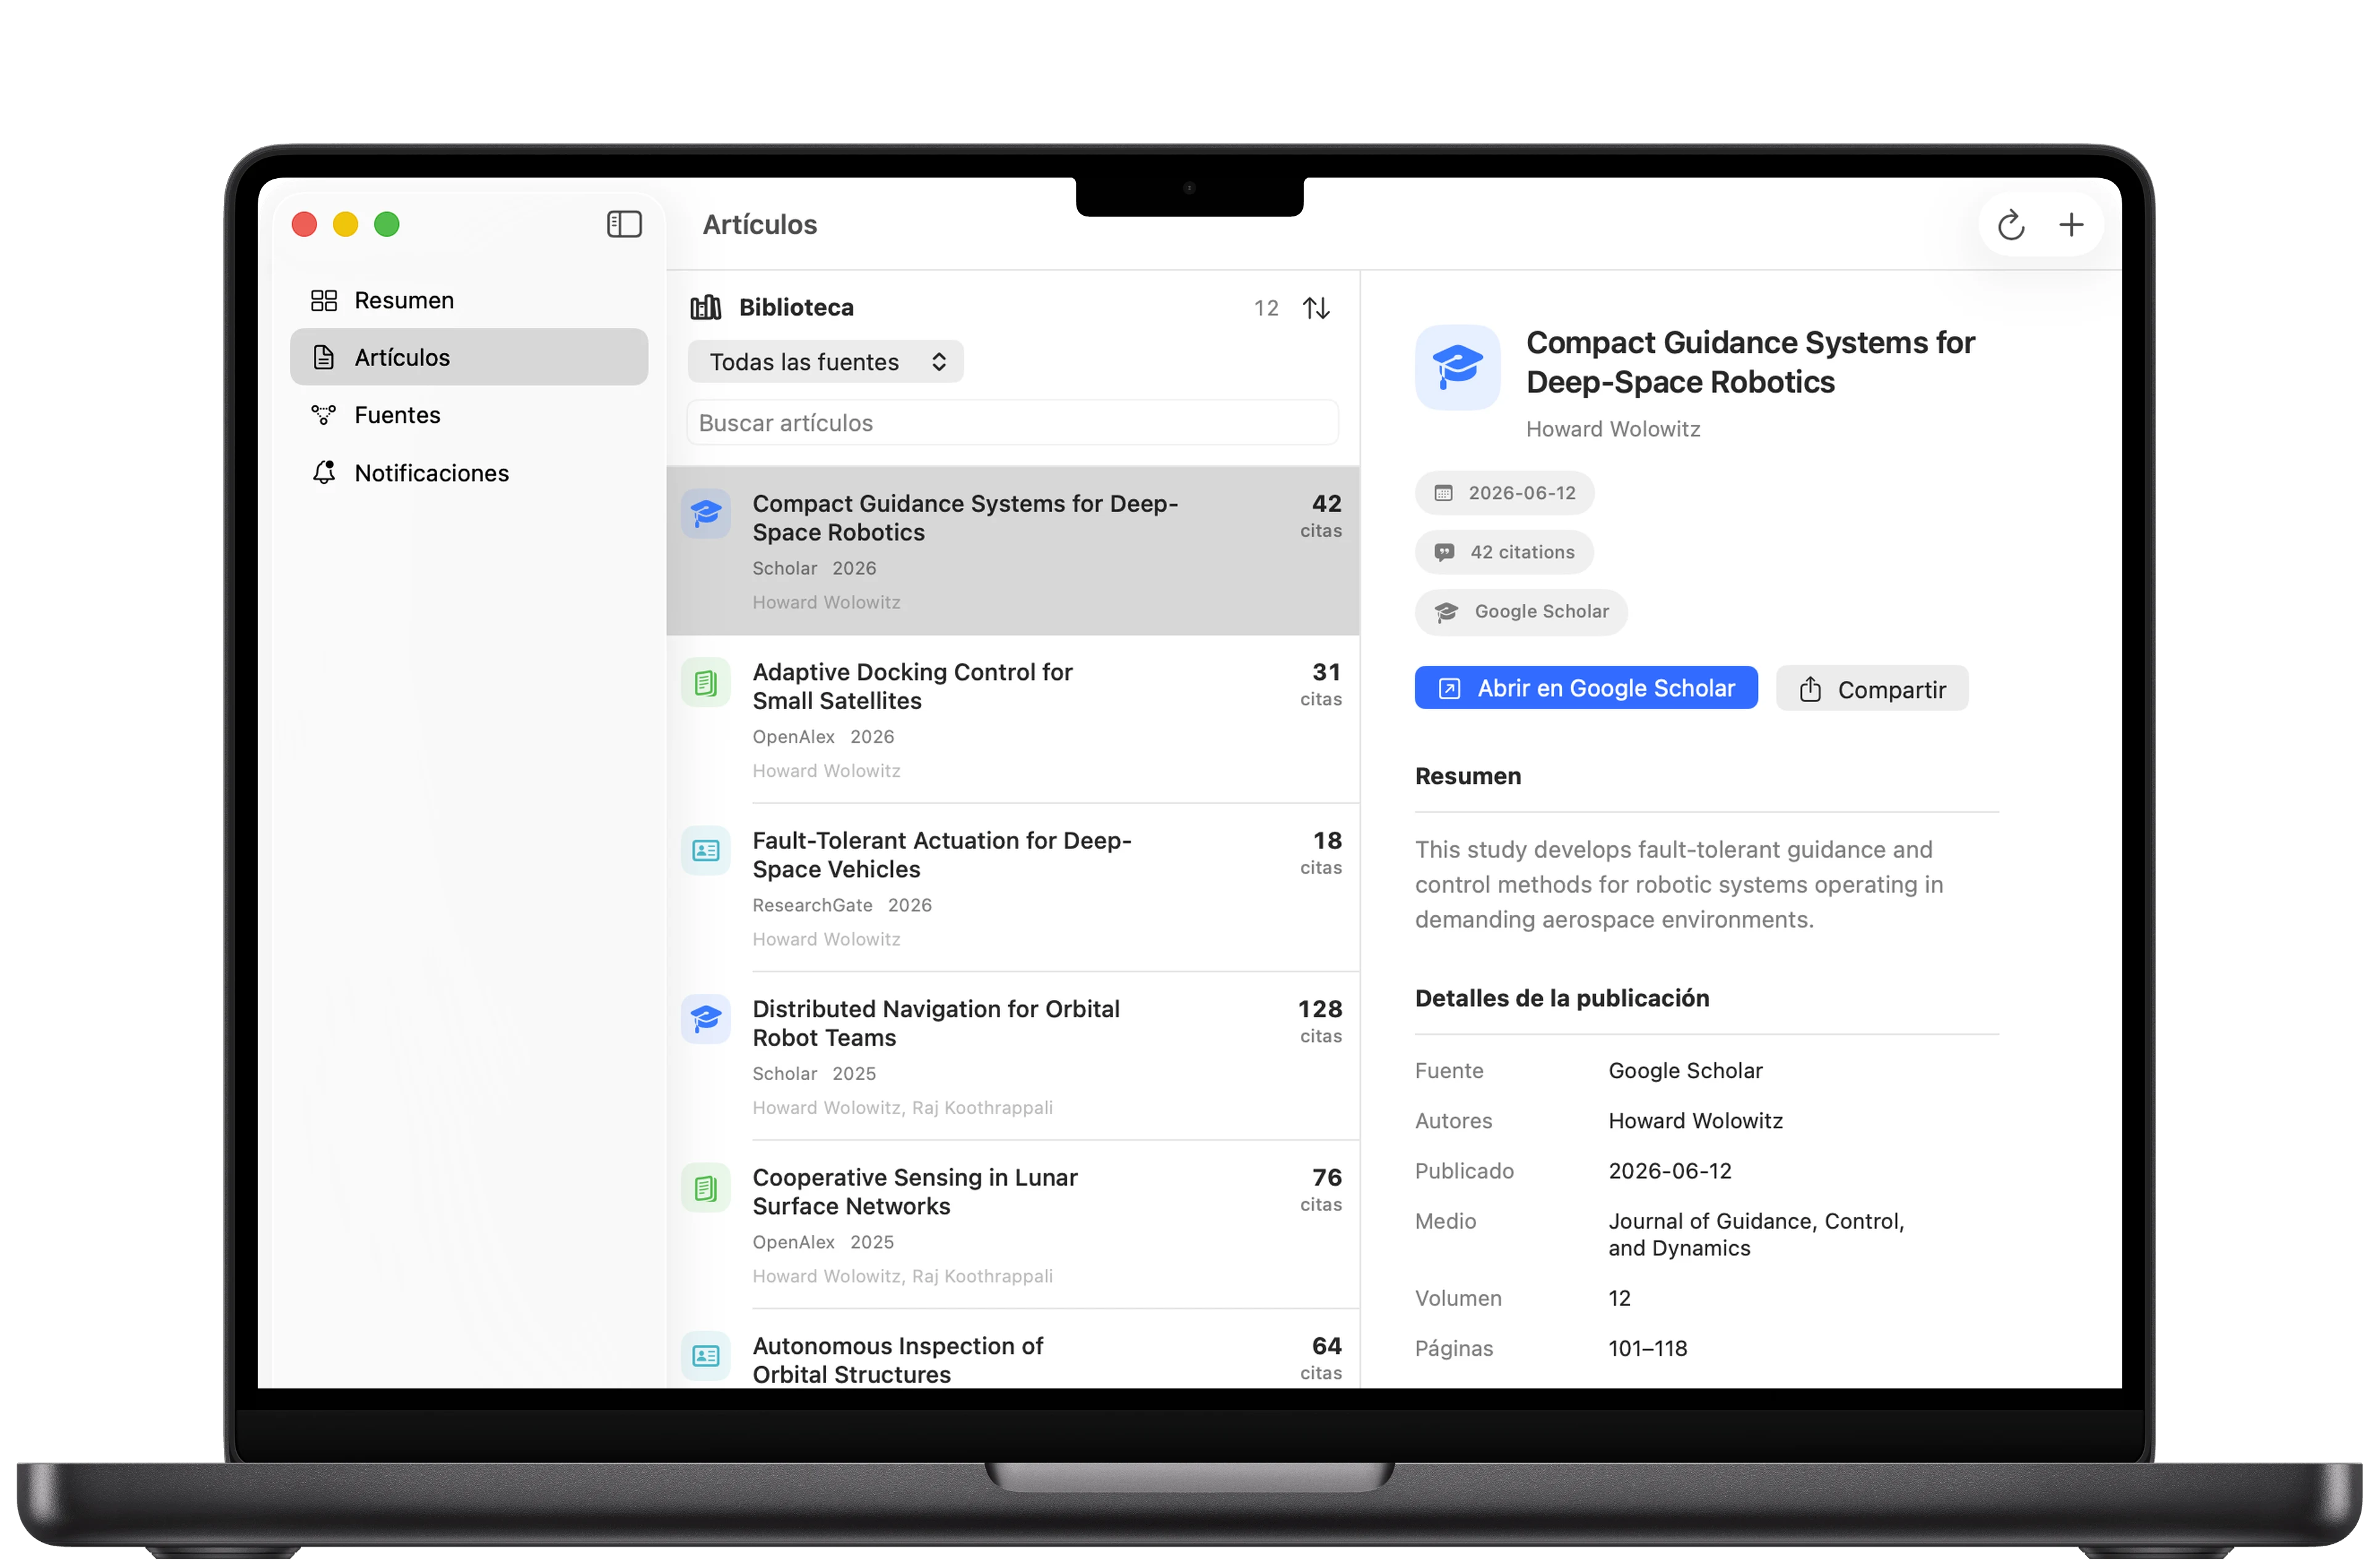
Task: Click the Detalles de la publicación heading
Action: point(1562,998)
